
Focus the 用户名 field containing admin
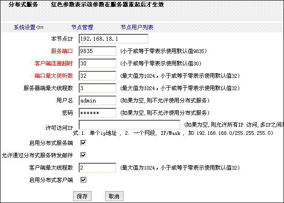pyautogui.click(x=97, y=100)
